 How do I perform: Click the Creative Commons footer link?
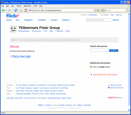click(x=51, y=91)
